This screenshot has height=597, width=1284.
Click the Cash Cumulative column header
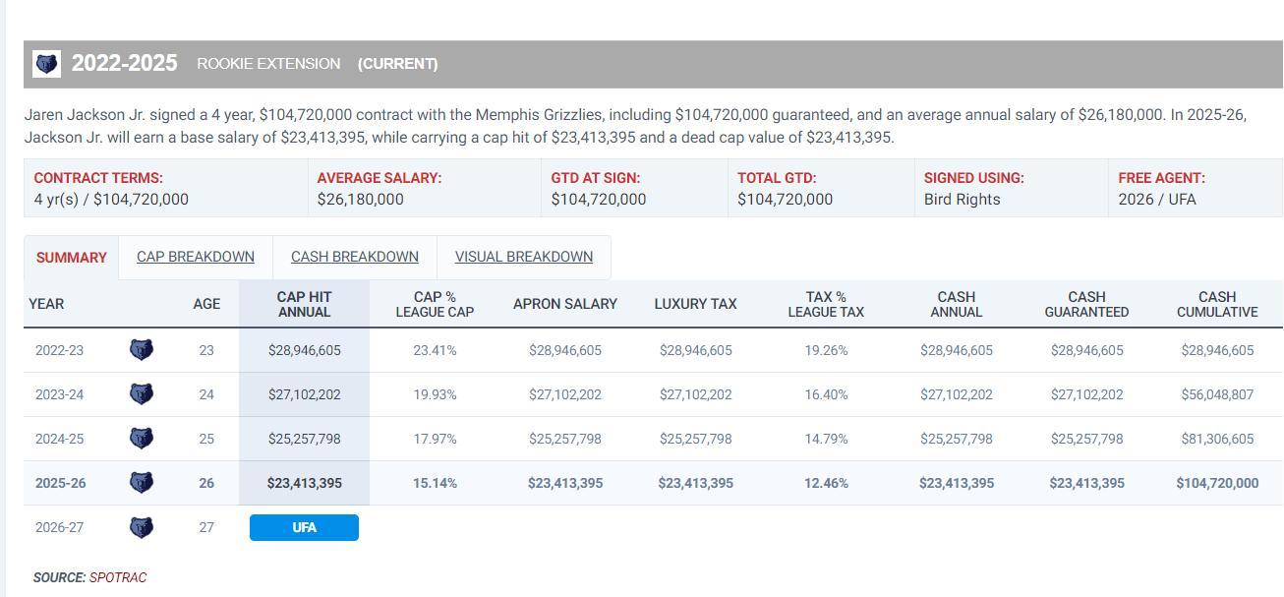(1216, 304)
